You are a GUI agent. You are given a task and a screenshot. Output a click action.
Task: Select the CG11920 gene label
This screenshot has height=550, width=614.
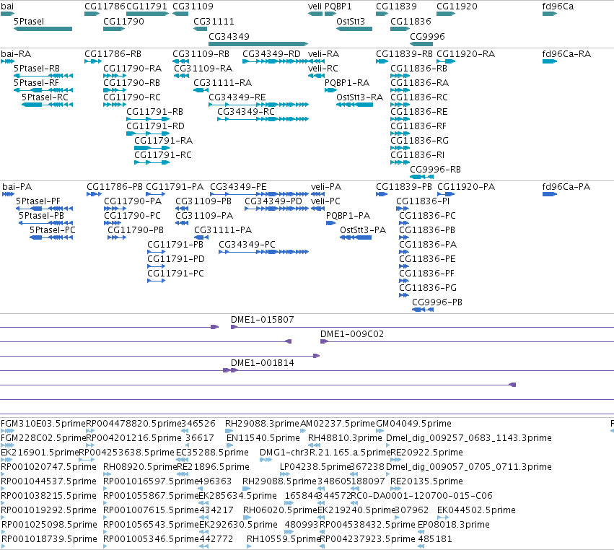[457, 6]
